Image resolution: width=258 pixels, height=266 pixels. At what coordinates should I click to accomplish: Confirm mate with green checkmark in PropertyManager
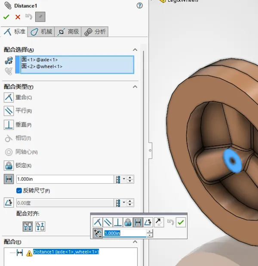click(6, 17)
